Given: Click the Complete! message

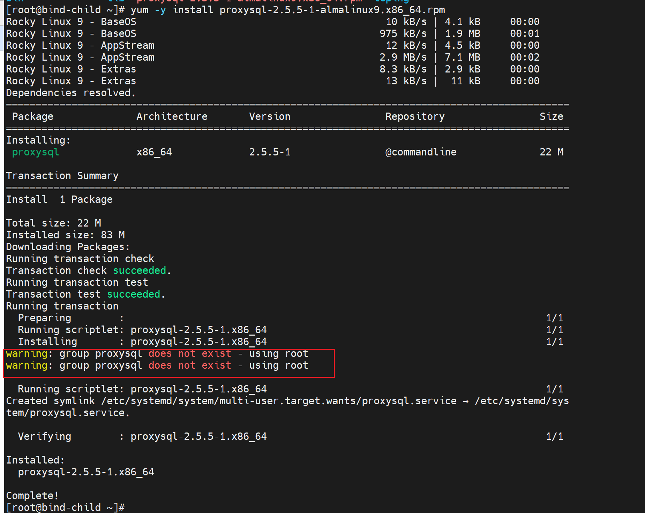Looking at the screenshot, I should tap(32, 495).
